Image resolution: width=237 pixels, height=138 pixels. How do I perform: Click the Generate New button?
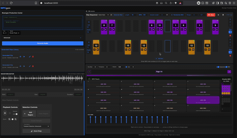[x=118, y=15]
